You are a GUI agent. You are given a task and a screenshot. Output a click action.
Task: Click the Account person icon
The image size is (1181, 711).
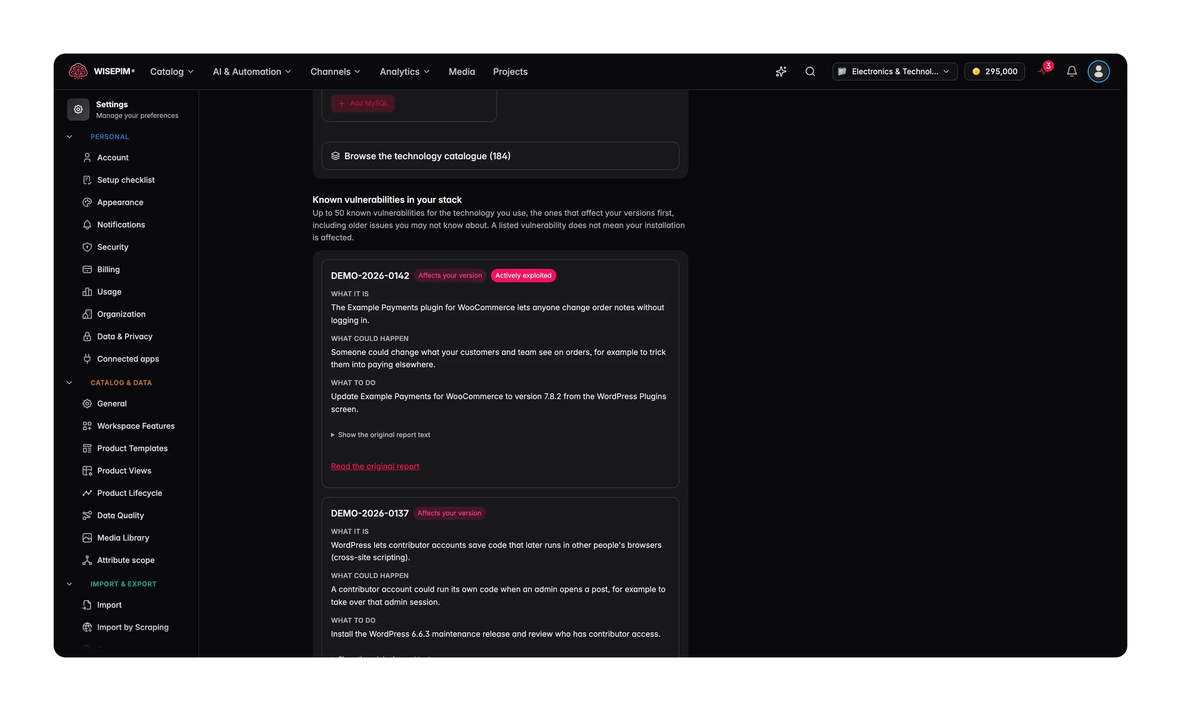pos(87,157)
